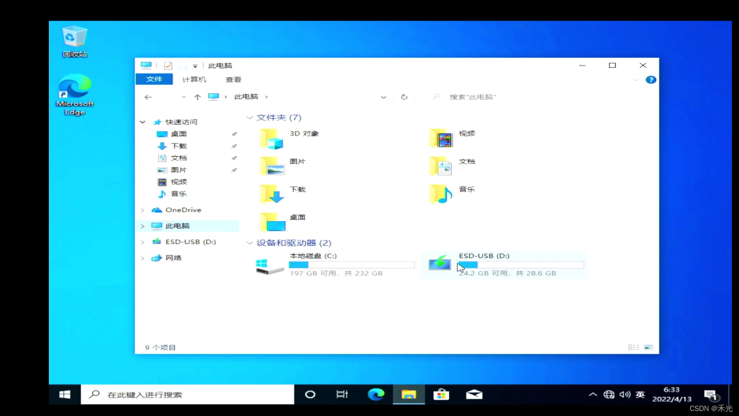739x416 pixels.
Task: Click the Windows Start button
Action: coord(64,395)
